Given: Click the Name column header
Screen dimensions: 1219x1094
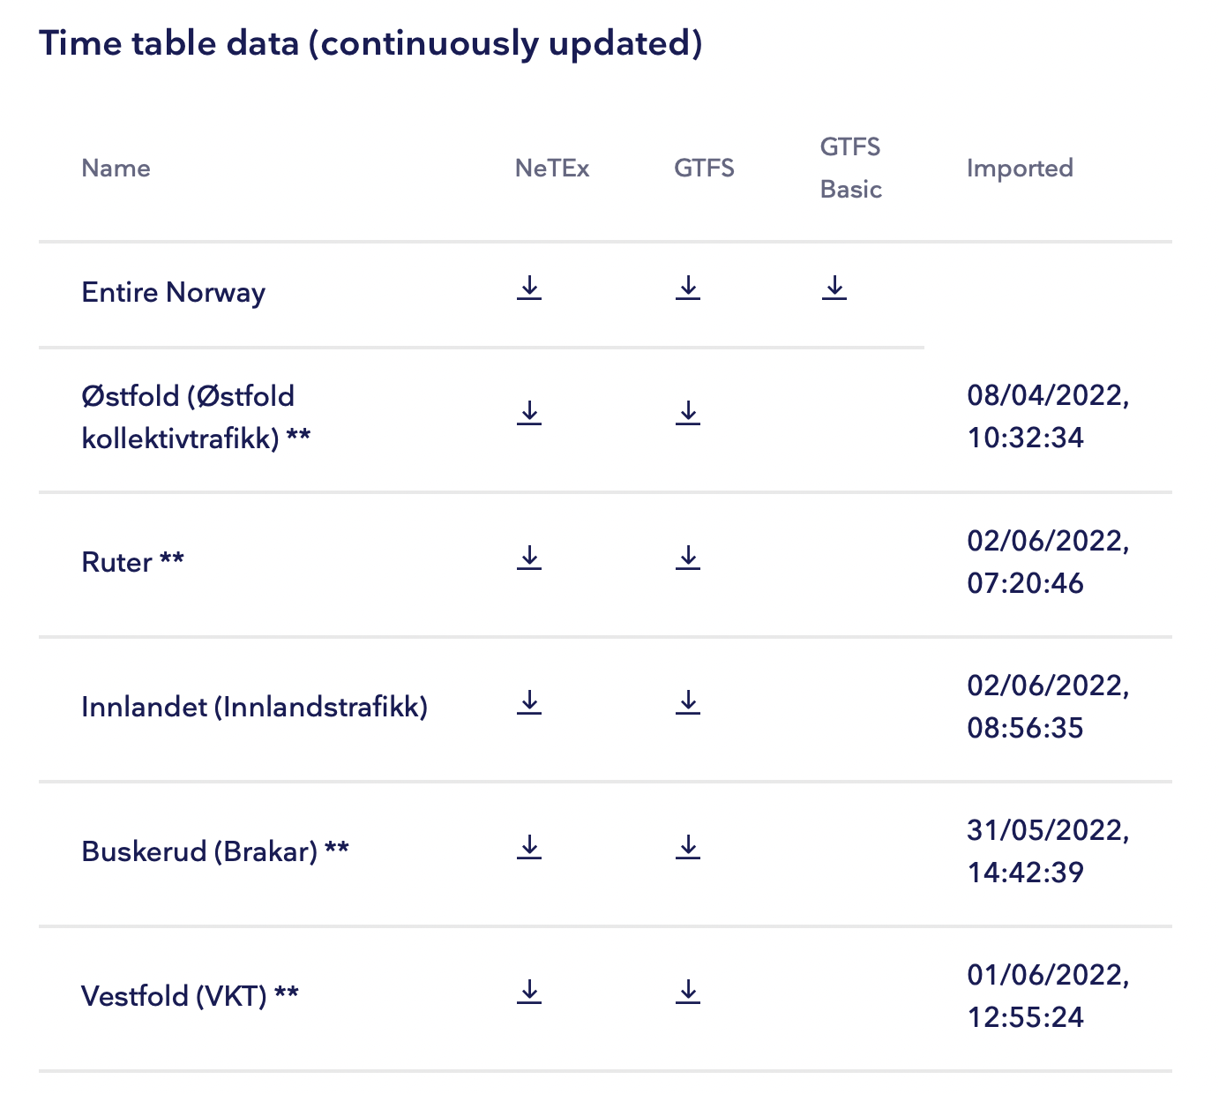Looking at the screenshot, I should coord(116,168).
